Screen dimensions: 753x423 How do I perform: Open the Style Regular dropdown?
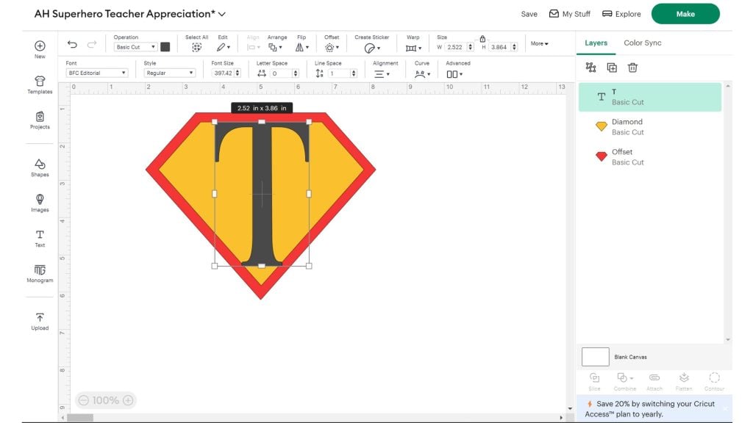point(169,73)
